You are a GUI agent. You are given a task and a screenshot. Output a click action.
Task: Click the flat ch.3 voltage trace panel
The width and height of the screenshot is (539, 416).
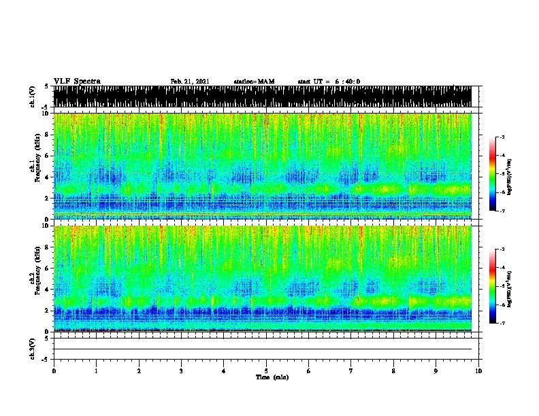pos(266,349)
